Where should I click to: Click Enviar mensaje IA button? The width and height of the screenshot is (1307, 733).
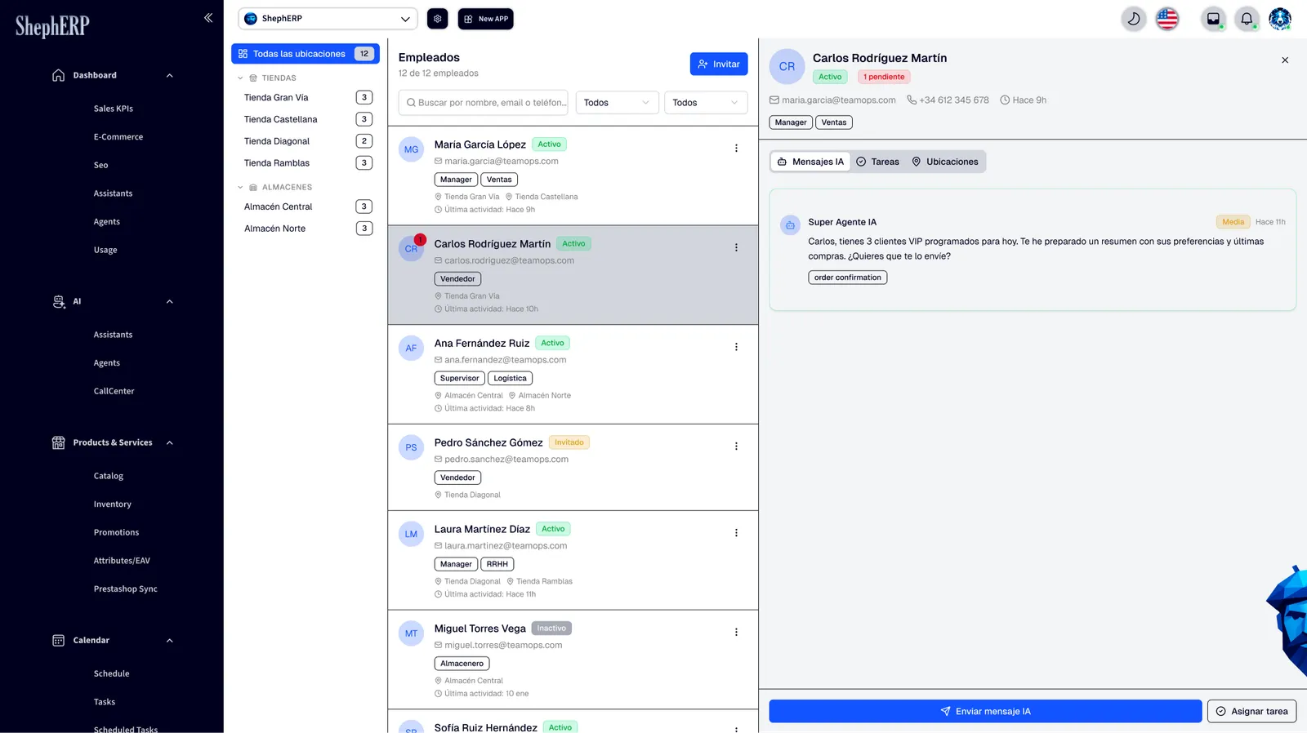click(x=985, y=711)
